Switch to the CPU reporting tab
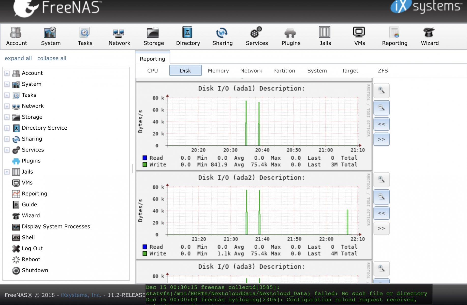 tap(152, 71)
